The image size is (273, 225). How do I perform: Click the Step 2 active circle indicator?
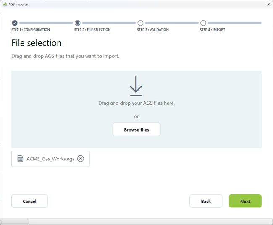[x=77, y=23]
